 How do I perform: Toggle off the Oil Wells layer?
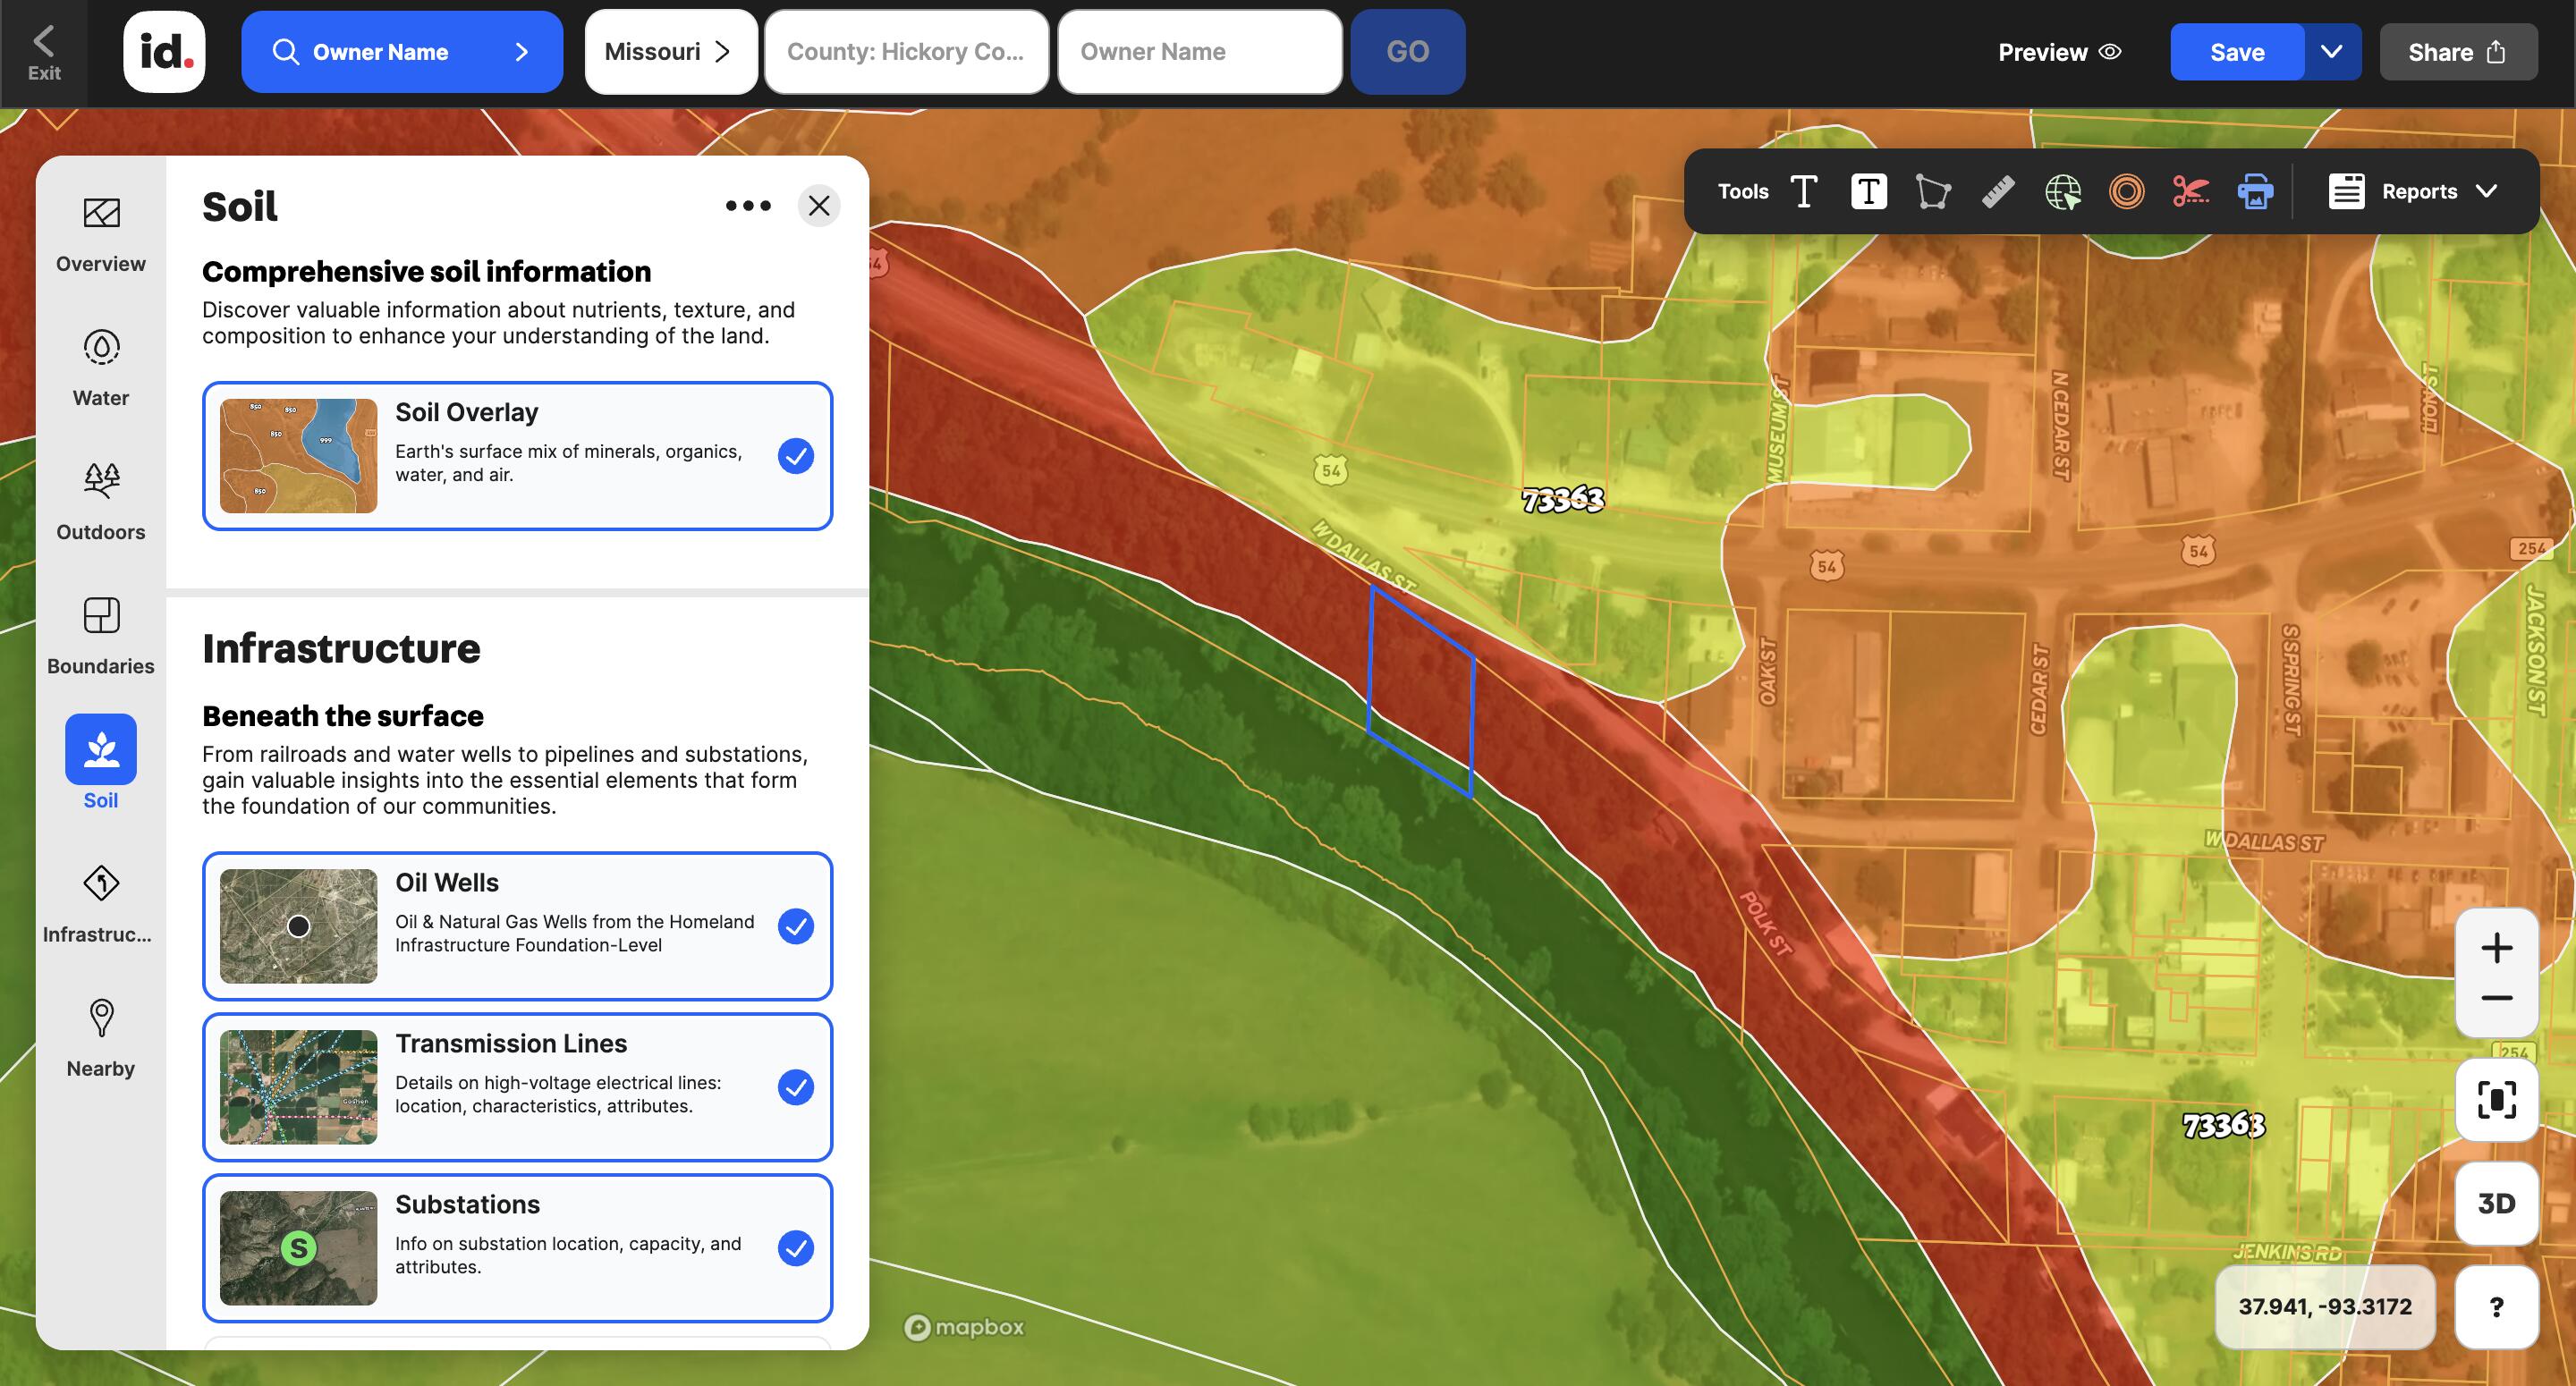tap(795, 926)
